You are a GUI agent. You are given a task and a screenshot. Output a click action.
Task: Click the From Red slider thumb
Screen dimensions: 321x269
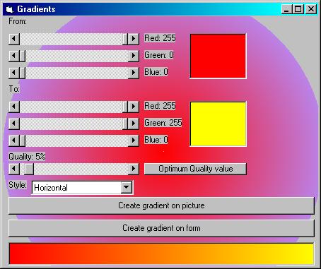pyautogui.click(x=125, y=39)
